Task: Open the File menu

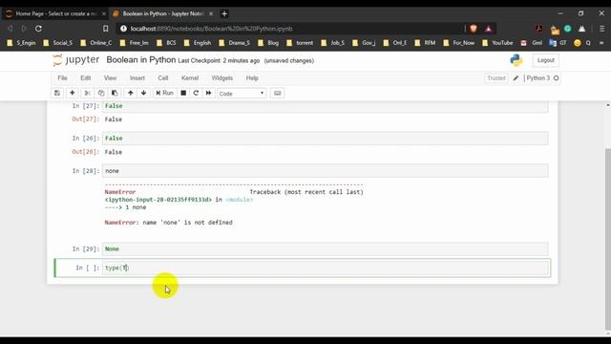Action: point(62,78)
